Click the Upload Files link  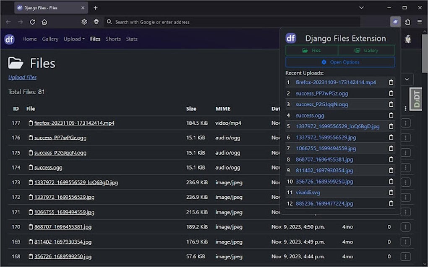[22, 77]
